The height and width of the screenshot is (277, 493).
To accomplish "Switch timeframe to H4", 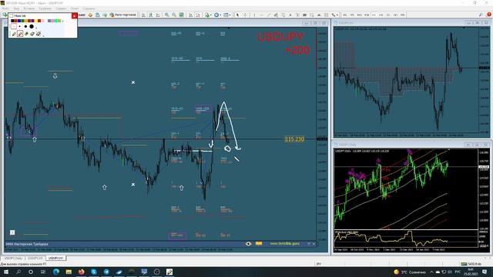I will [381, 15].
